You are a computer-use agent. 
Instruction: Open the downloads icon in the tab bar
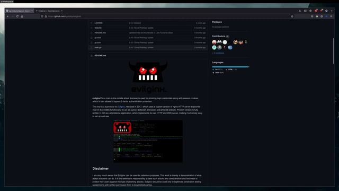coord(300,11)
